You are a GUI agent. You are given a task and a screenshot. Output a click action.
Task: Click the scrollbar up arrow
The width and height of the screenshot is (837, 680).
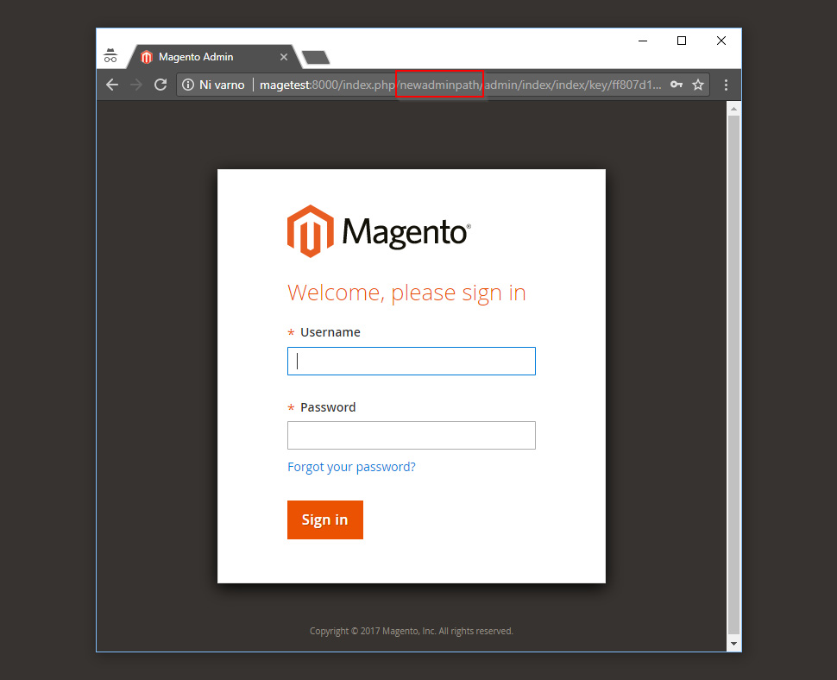click(x=733, y=107)
